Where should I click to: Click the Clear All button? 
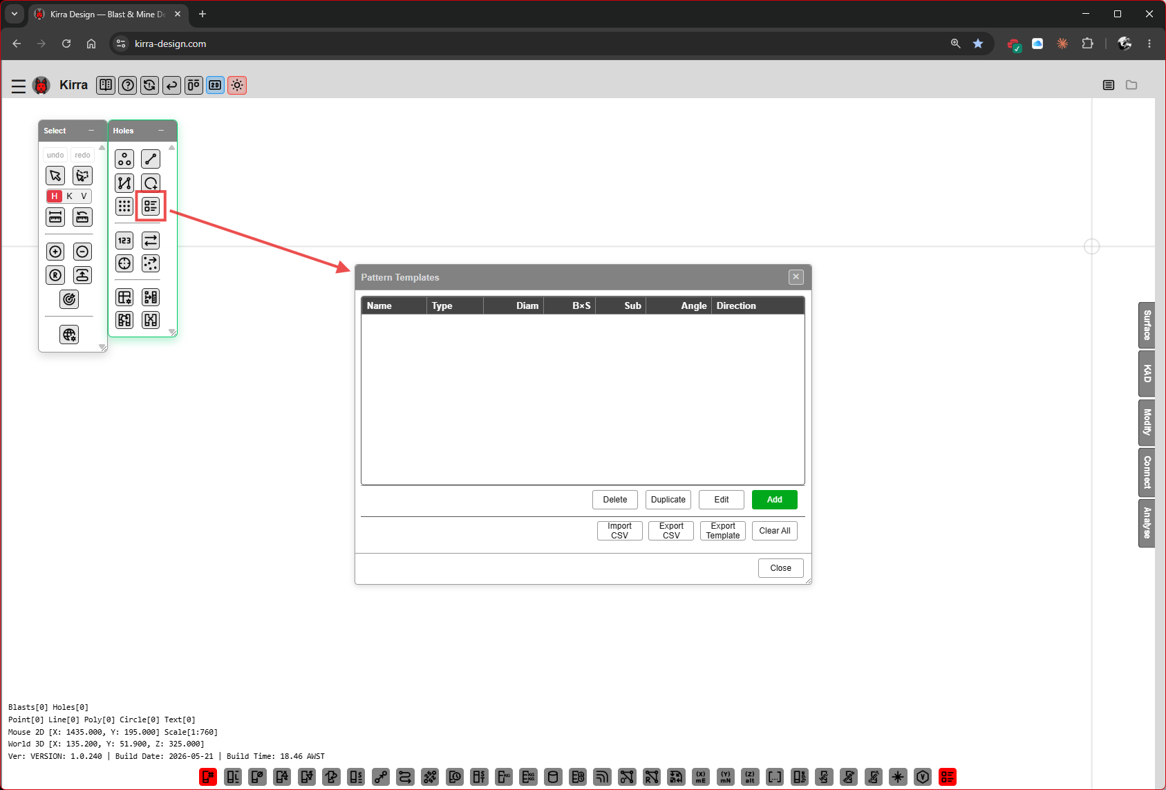[775, 531]
